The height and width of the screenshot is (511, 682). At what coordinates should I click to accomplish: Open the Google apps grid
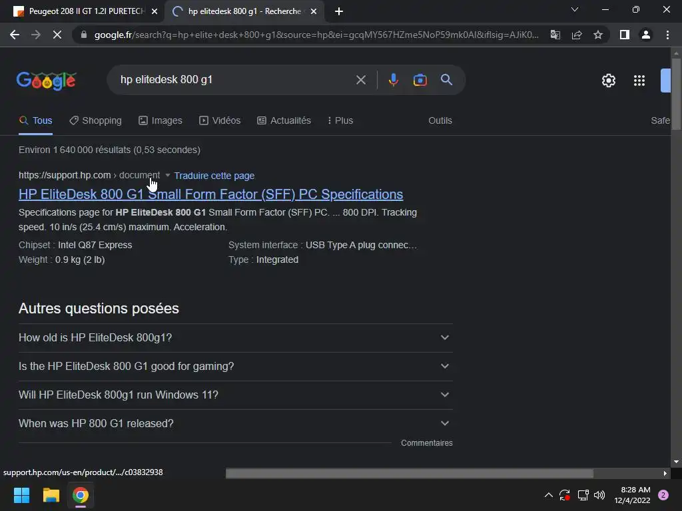[x=639, y=81]
